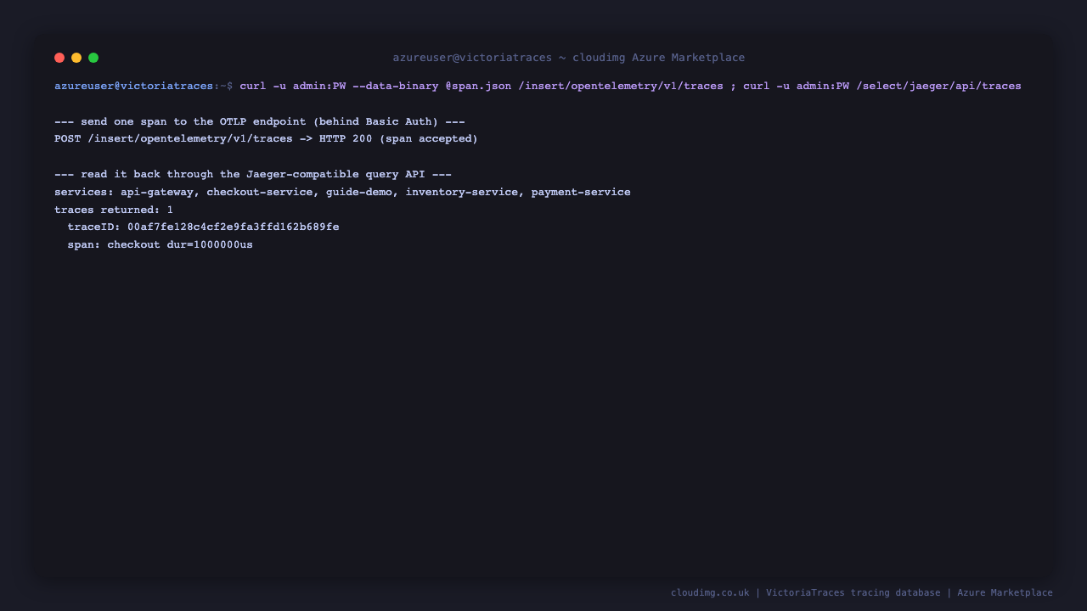The width and height of the screenshot is (1087, 611).
Task: Click '--data-binary' flag in the command
Action: (x=396, y=86)
